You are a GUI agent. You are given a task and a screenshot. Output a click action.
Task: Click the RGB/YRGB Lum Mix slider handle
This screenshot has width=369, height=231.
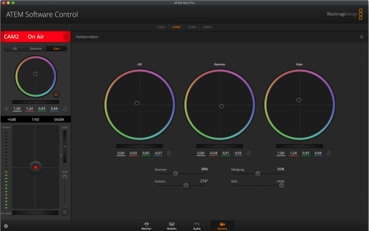(x=281, y=186)
